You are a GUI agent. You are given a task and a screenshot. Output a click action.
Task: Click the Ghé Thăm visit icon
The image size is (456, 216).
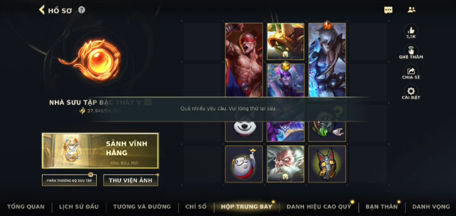pos(411,50)
